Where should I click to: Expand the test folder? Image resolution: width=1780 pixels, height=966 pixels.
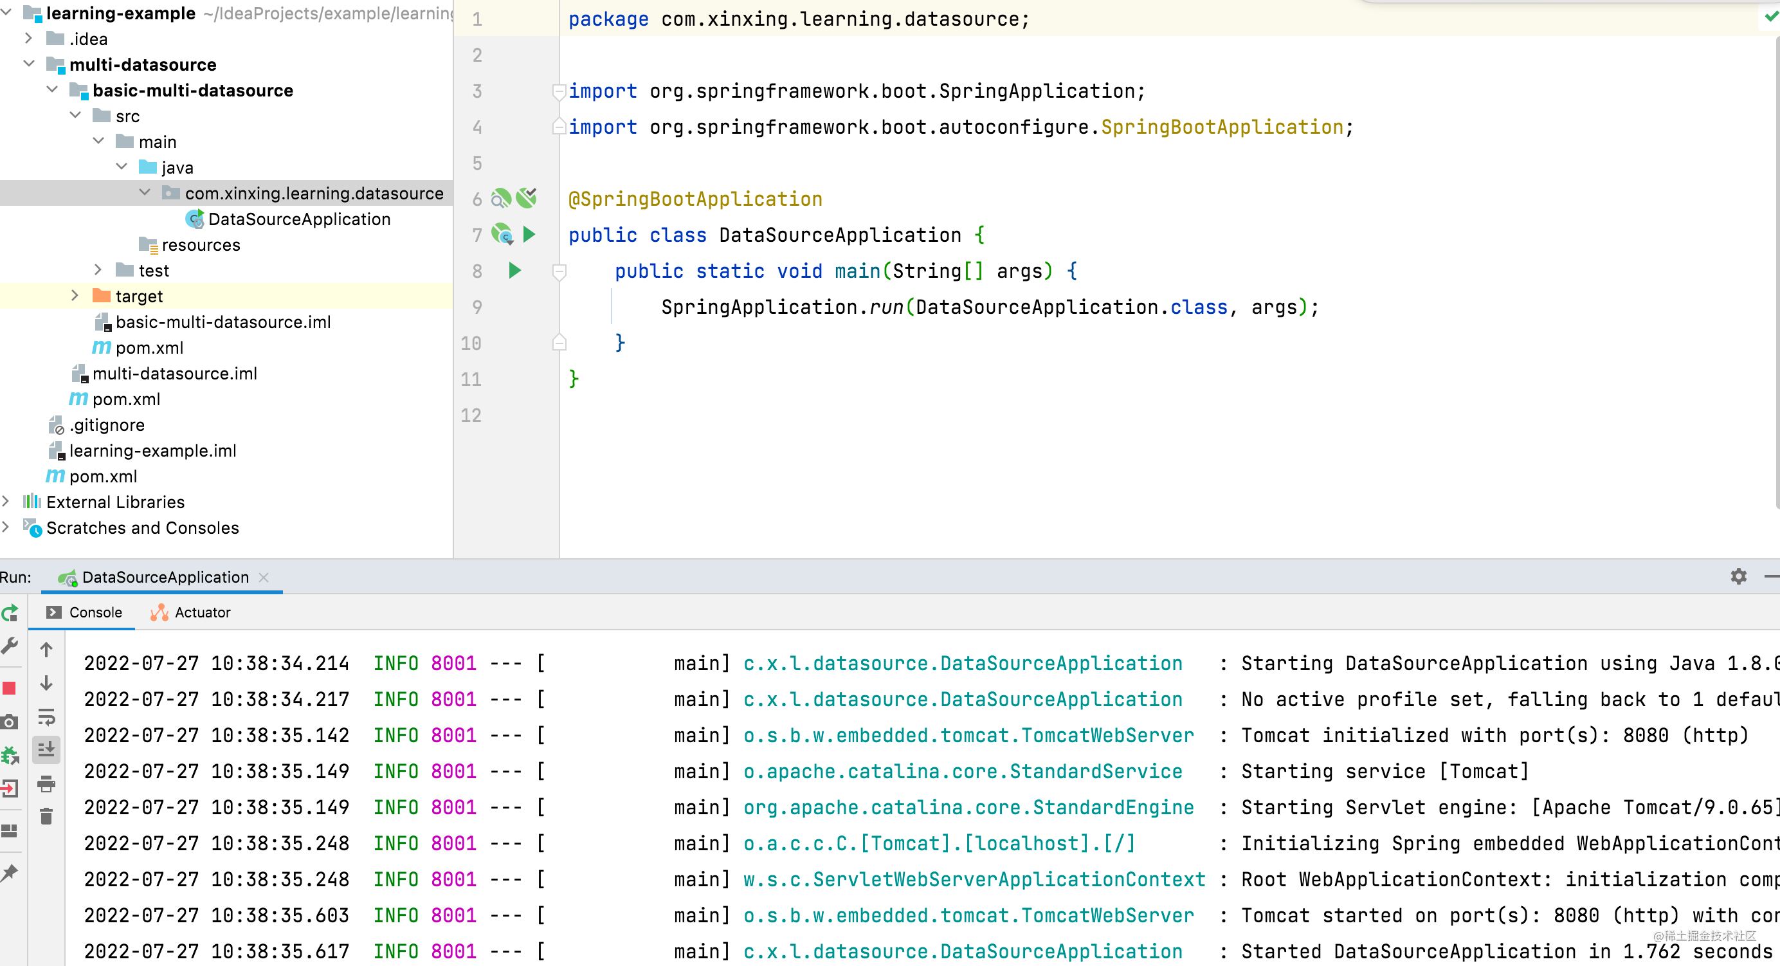[99, 269]
